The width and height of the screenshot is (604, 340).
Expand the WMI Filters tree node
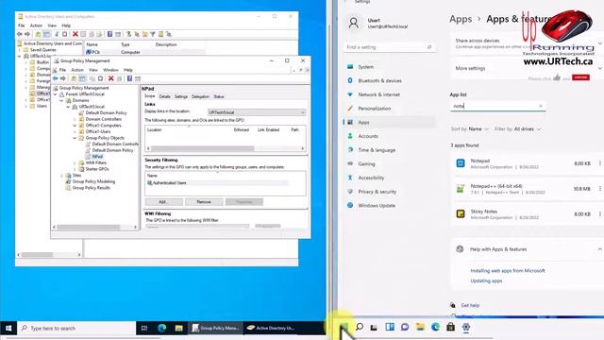coord(75,163)
